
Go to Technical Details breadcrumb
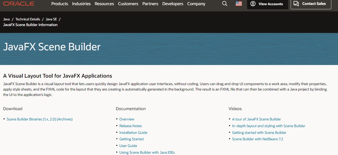tap(28, 19)
